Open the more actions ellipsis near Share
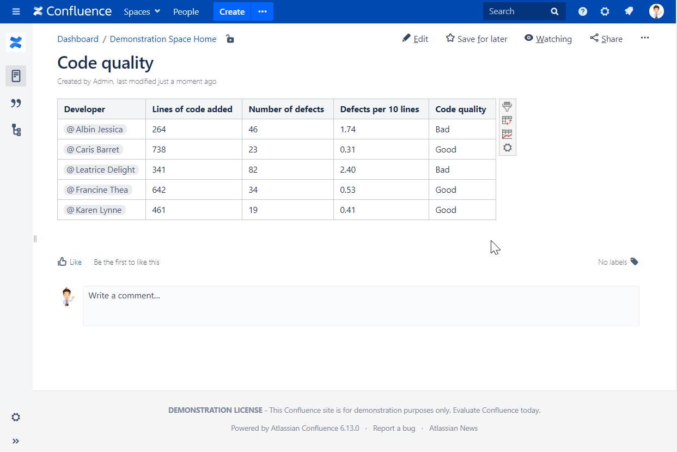Screen dimensions: 677x452 pos(645,38)
